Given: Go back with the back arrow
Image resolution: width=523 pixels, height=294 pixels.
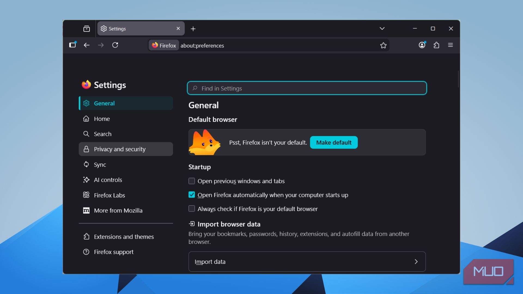Looking at the screenshot, I should [x=87, y=45].
